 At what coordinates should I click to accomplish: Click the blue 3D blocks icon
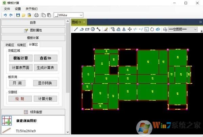(x=158, y=29)
